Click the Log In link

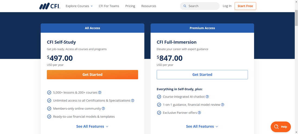point(227,6)
